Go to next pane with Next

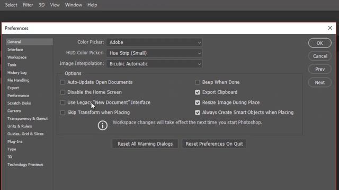click(x=320, y=82)
